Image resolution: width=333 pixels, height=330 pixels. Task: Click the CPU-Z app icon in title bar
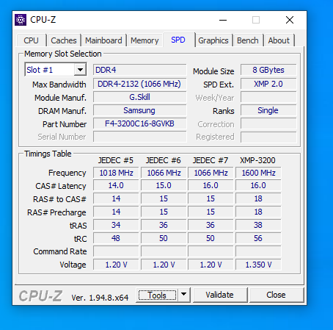21,20
